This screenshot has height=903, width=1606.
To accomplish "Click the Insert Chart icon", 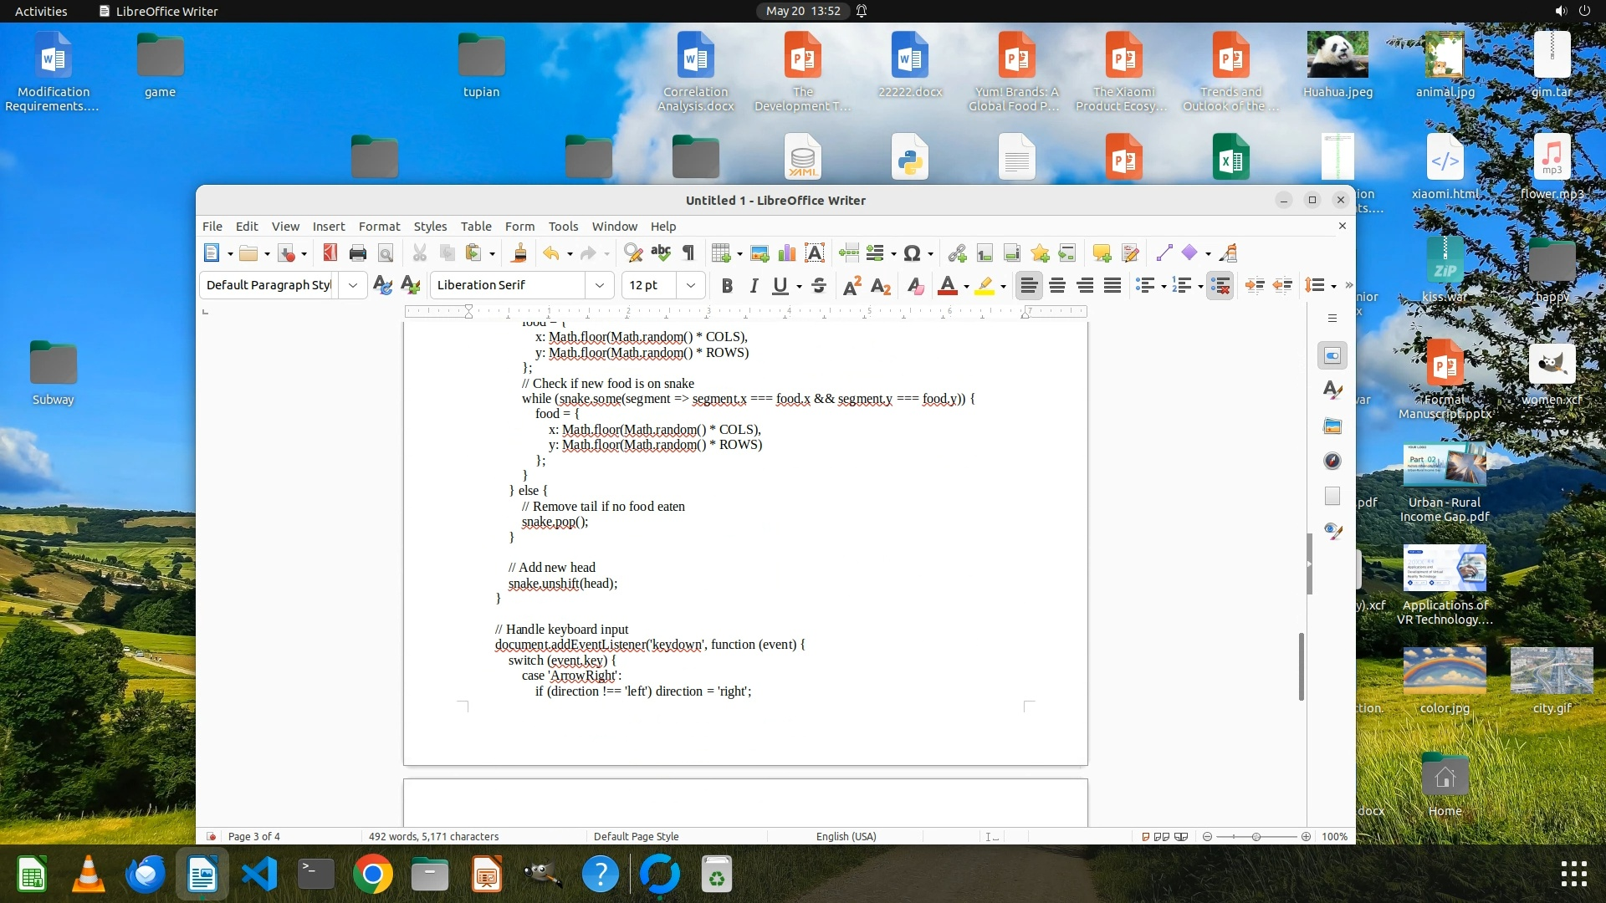I will 787,253.
